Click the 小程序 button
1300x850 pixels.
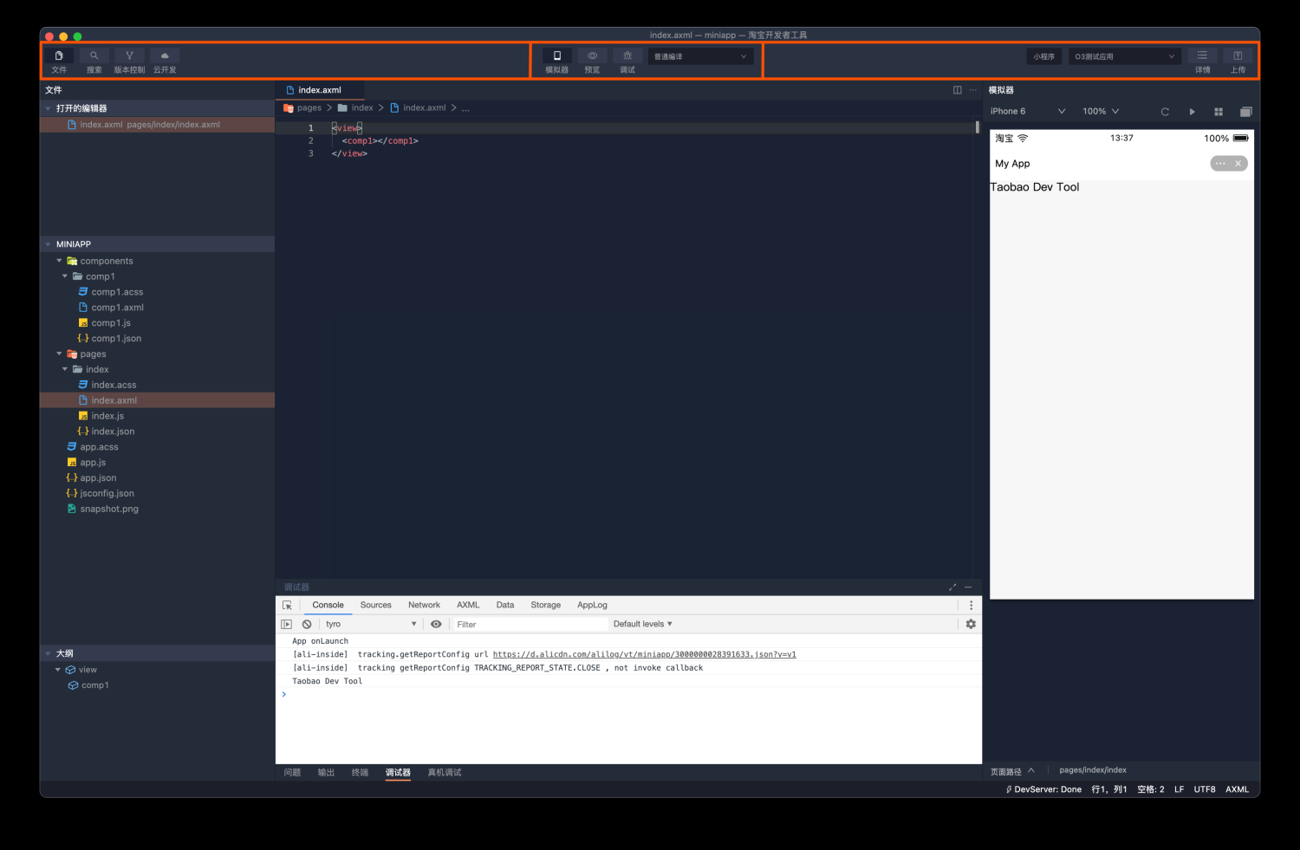pos(1044,56)
